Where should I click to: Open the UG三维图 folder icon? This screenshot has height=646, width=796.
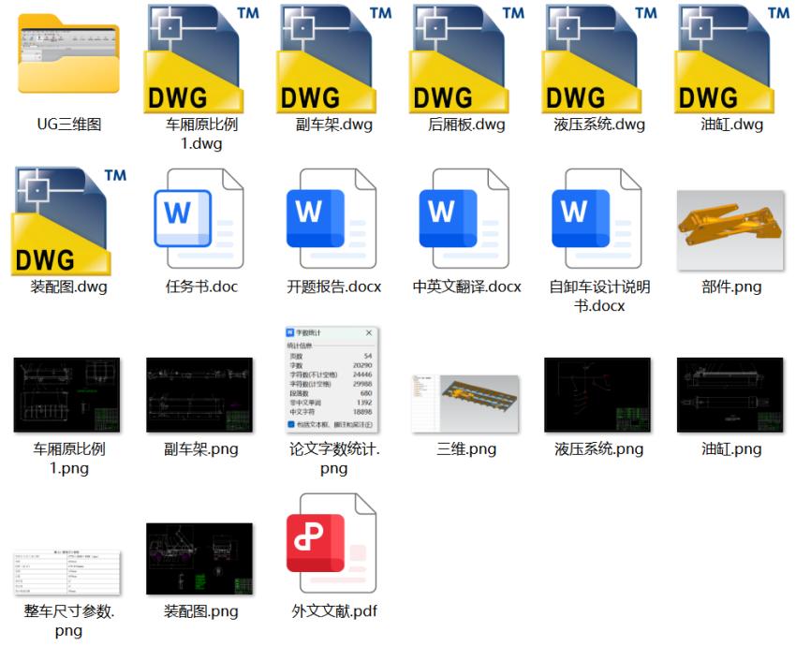69,54
